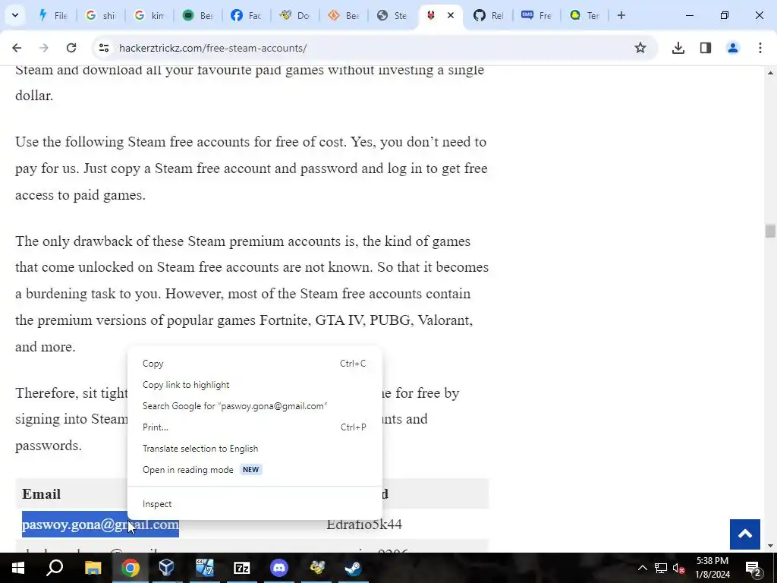Open Windows taskbar search
Screen dimensions: 777x583
[x=55, y=568]
